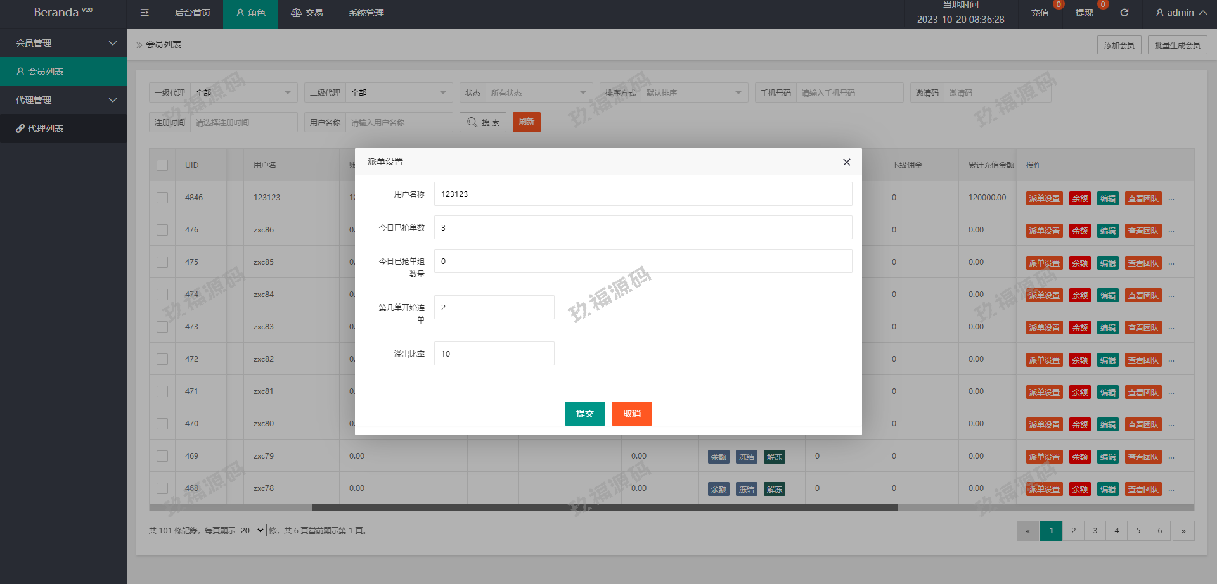Viewport: 1217px width, 584px height.
Task: Change the per-page records dropdown
Action: [252, 531]
